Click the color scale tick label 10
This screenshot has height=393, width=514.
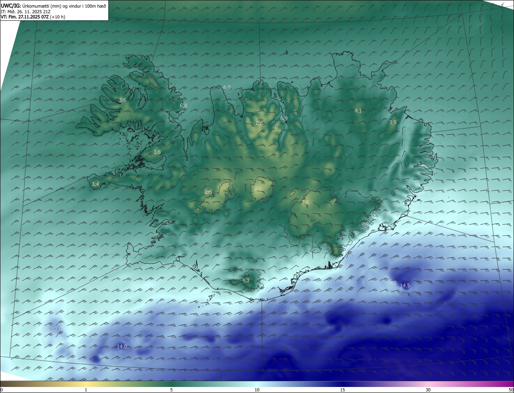click(x=257, y=390)
